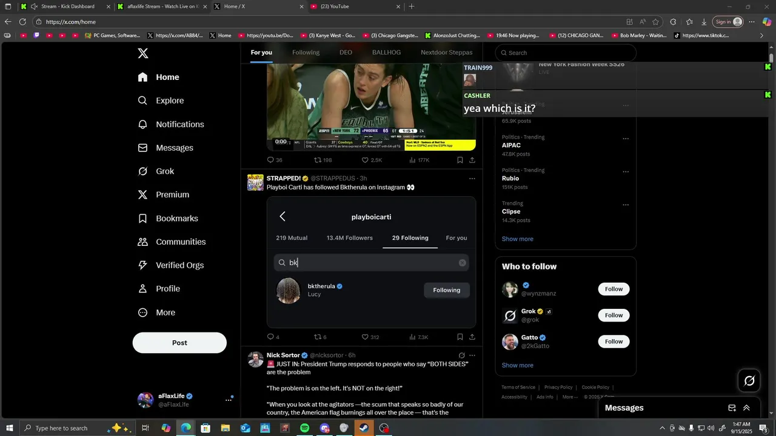Open options for AIPAC trend
The image size is (776, 436).
click(626, 139)
